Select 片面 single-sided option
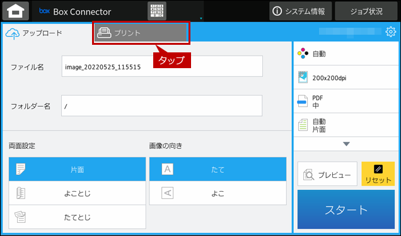The height and width of the screenshot is (236, 401). 77,169
